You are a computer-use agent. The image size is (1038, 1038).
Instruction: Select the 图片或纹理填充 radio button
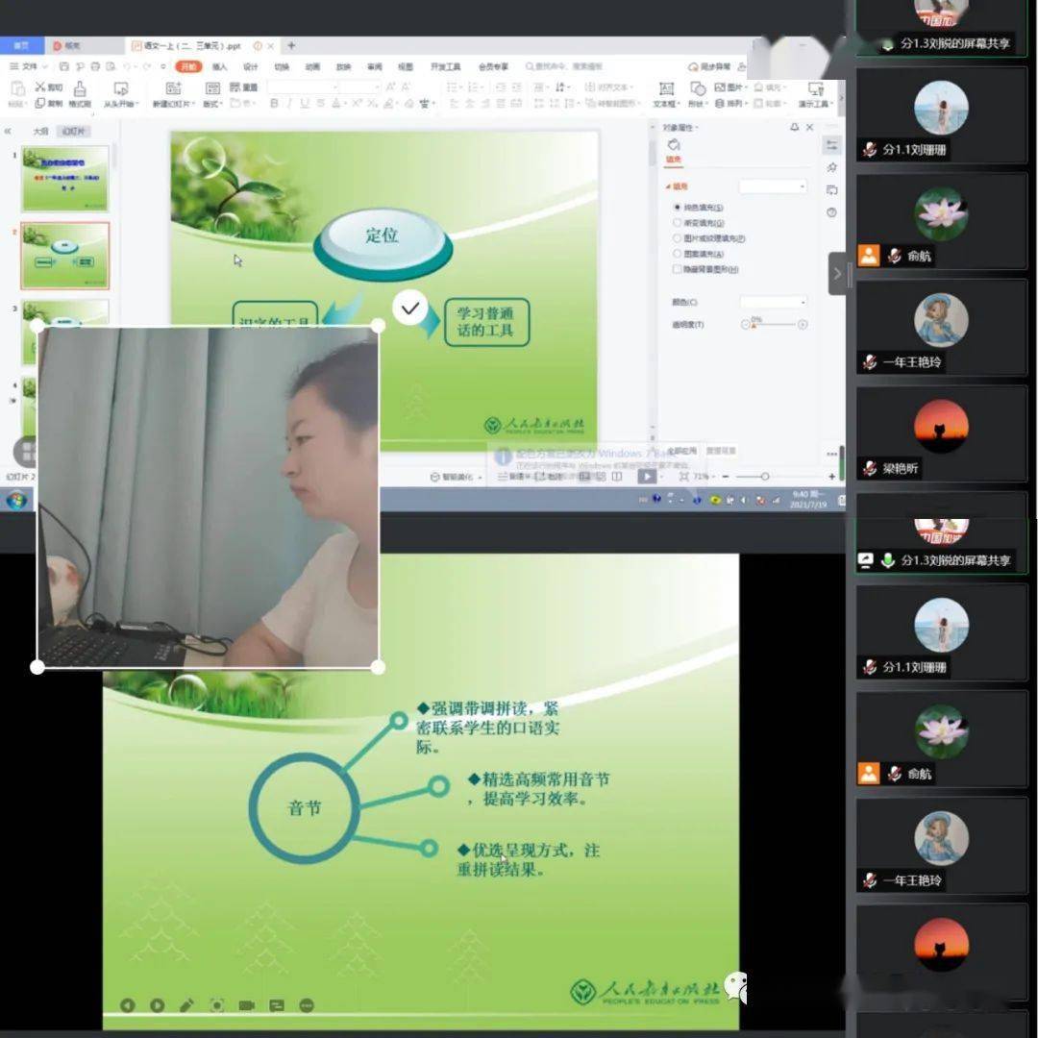click(x=678, y=238)
